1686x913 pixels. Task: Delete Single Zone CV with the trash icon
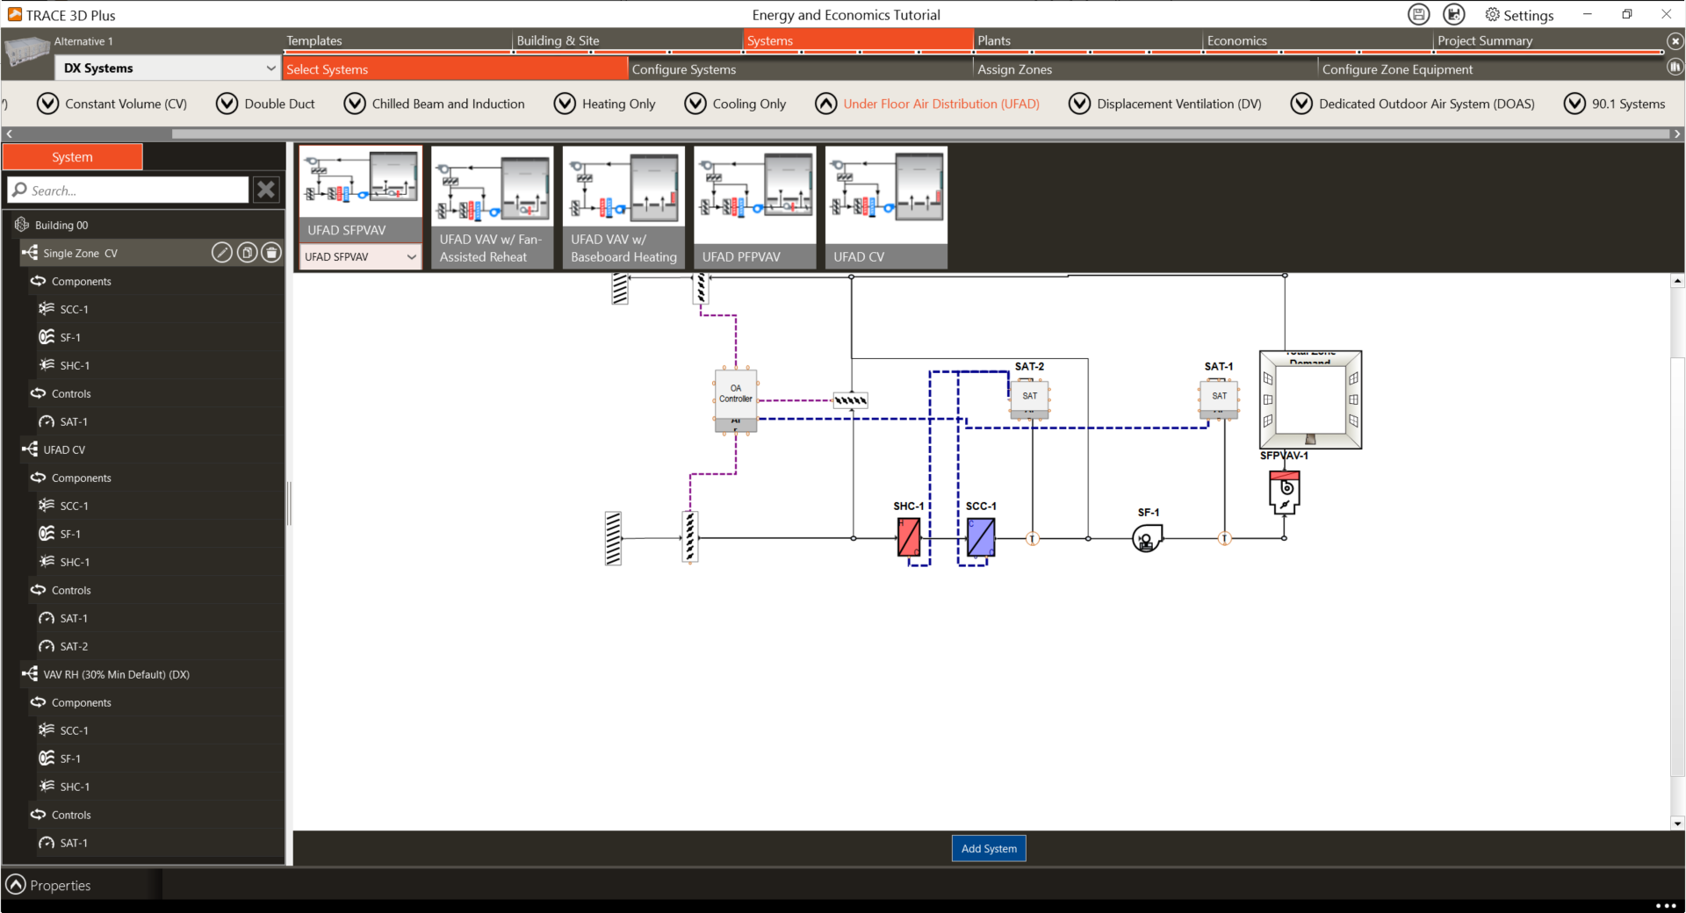(x=271, y=253)
